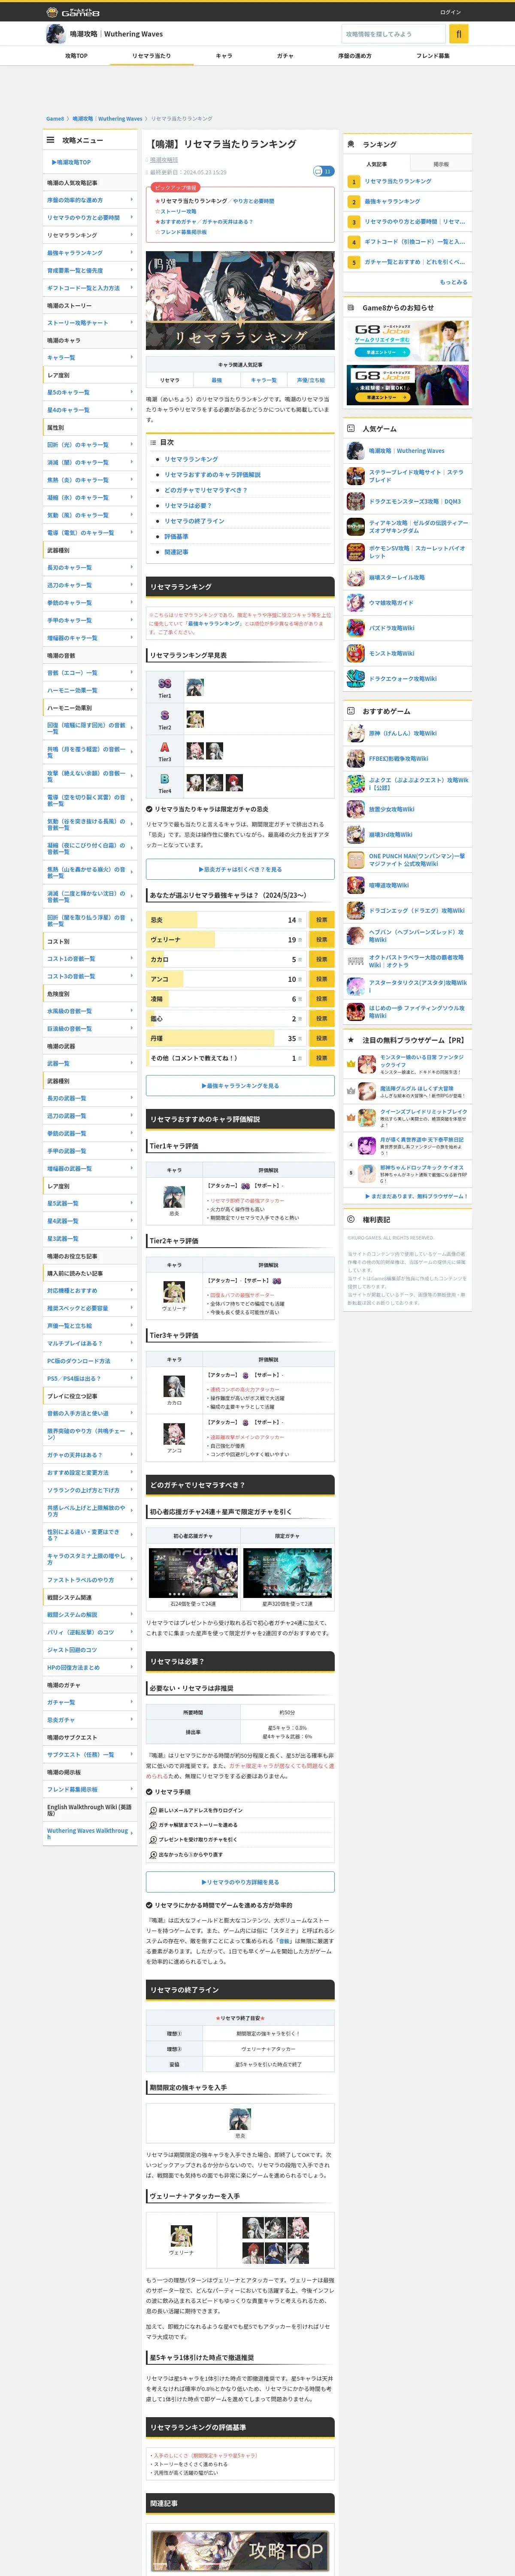Click the Tier2 blonde character icon

pos(195,719)
